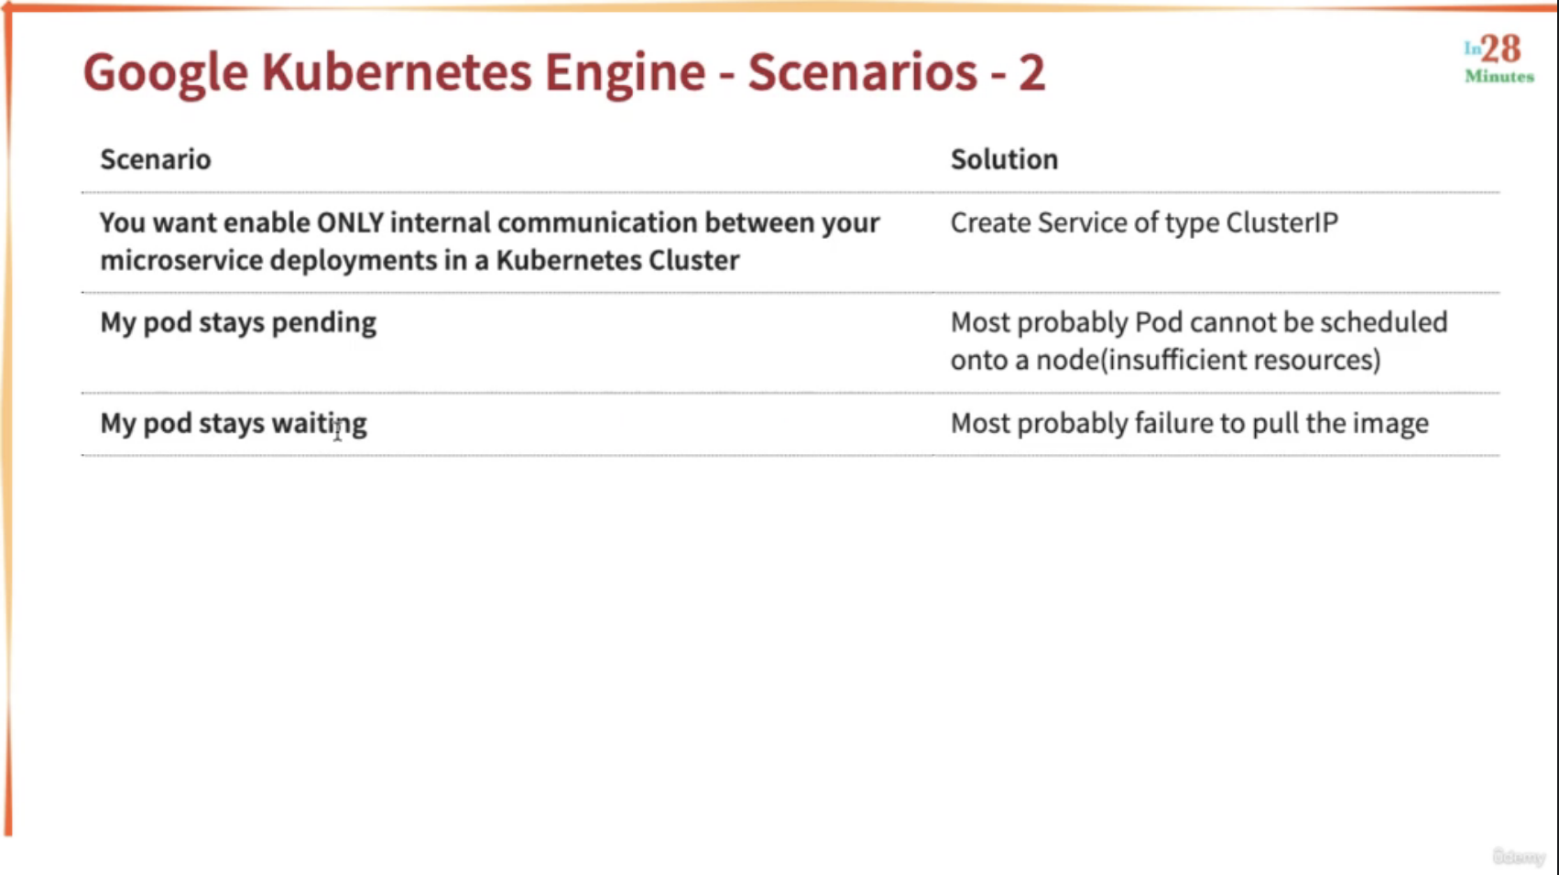Click 'onto a node(insufficient resources)' line
This screenshot has width=1559, height=875.
pyautogui.click(x=1165, y=361)
